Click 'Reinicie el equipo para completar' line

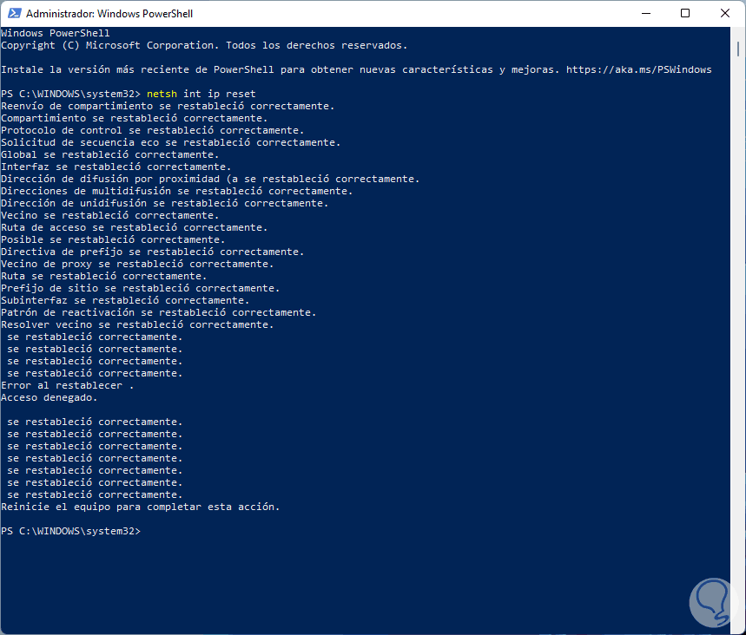(141, 507)
